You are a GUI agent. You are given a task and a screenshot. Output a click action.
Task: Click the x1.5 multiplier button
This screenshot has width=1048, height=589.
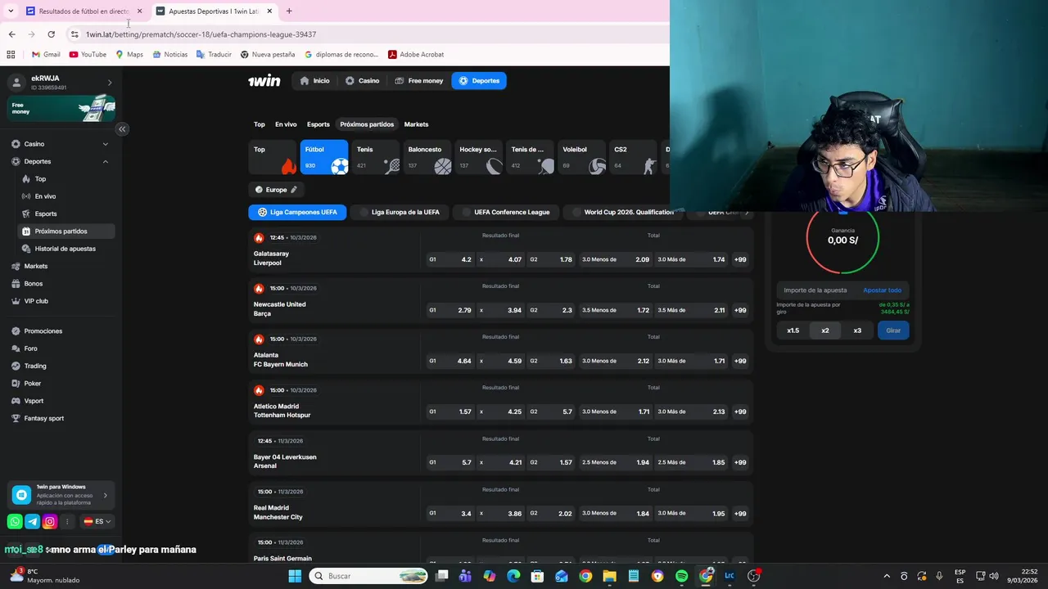(x=793, y=330)
